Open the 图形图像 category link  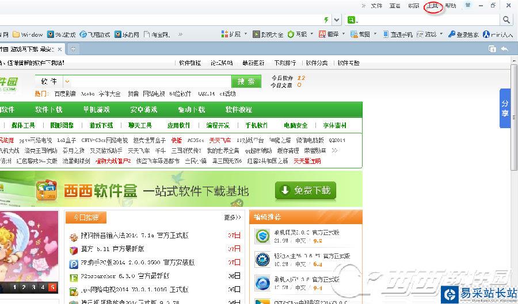click(62, 125)
